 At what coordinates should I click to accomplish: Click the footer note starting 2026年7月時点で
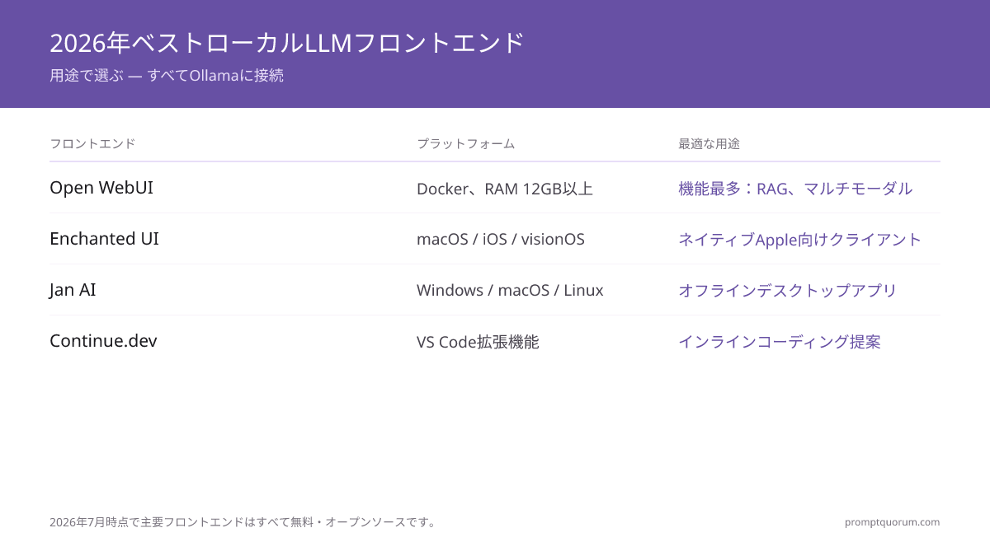243,522
